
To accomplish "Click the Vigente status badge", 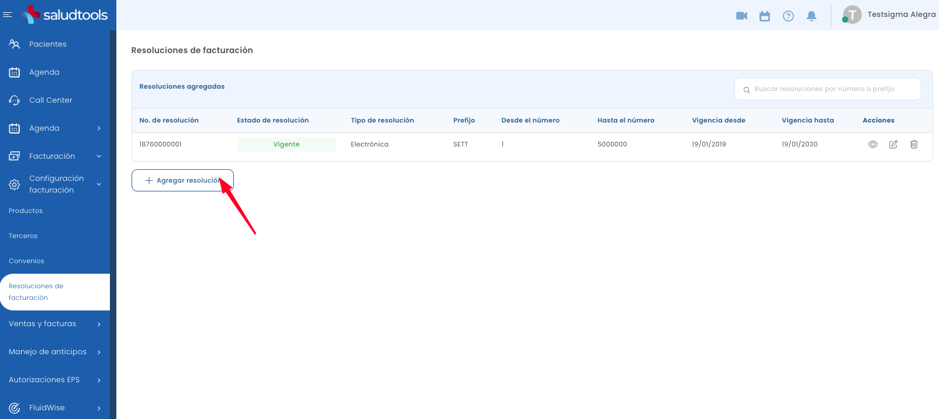I will pyautogui.click(x=286, y=144).
